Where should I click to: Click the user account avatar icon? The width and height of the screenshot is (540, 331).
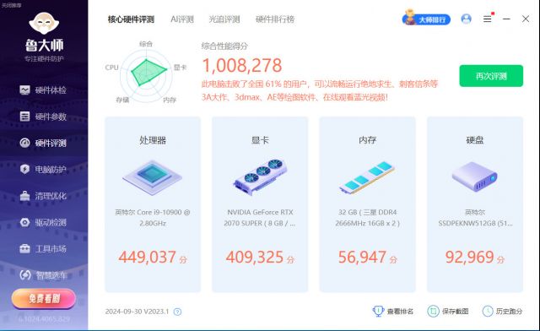tap(466, 19)
